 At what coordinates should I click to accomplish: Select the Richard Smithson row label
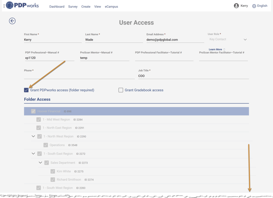pyautogui.click(x=69, y=179)
